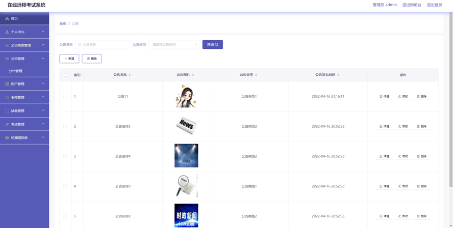Click sort arrows next to 公告发布时间 header
Screen dimensions: 453x228
point(338,75)
